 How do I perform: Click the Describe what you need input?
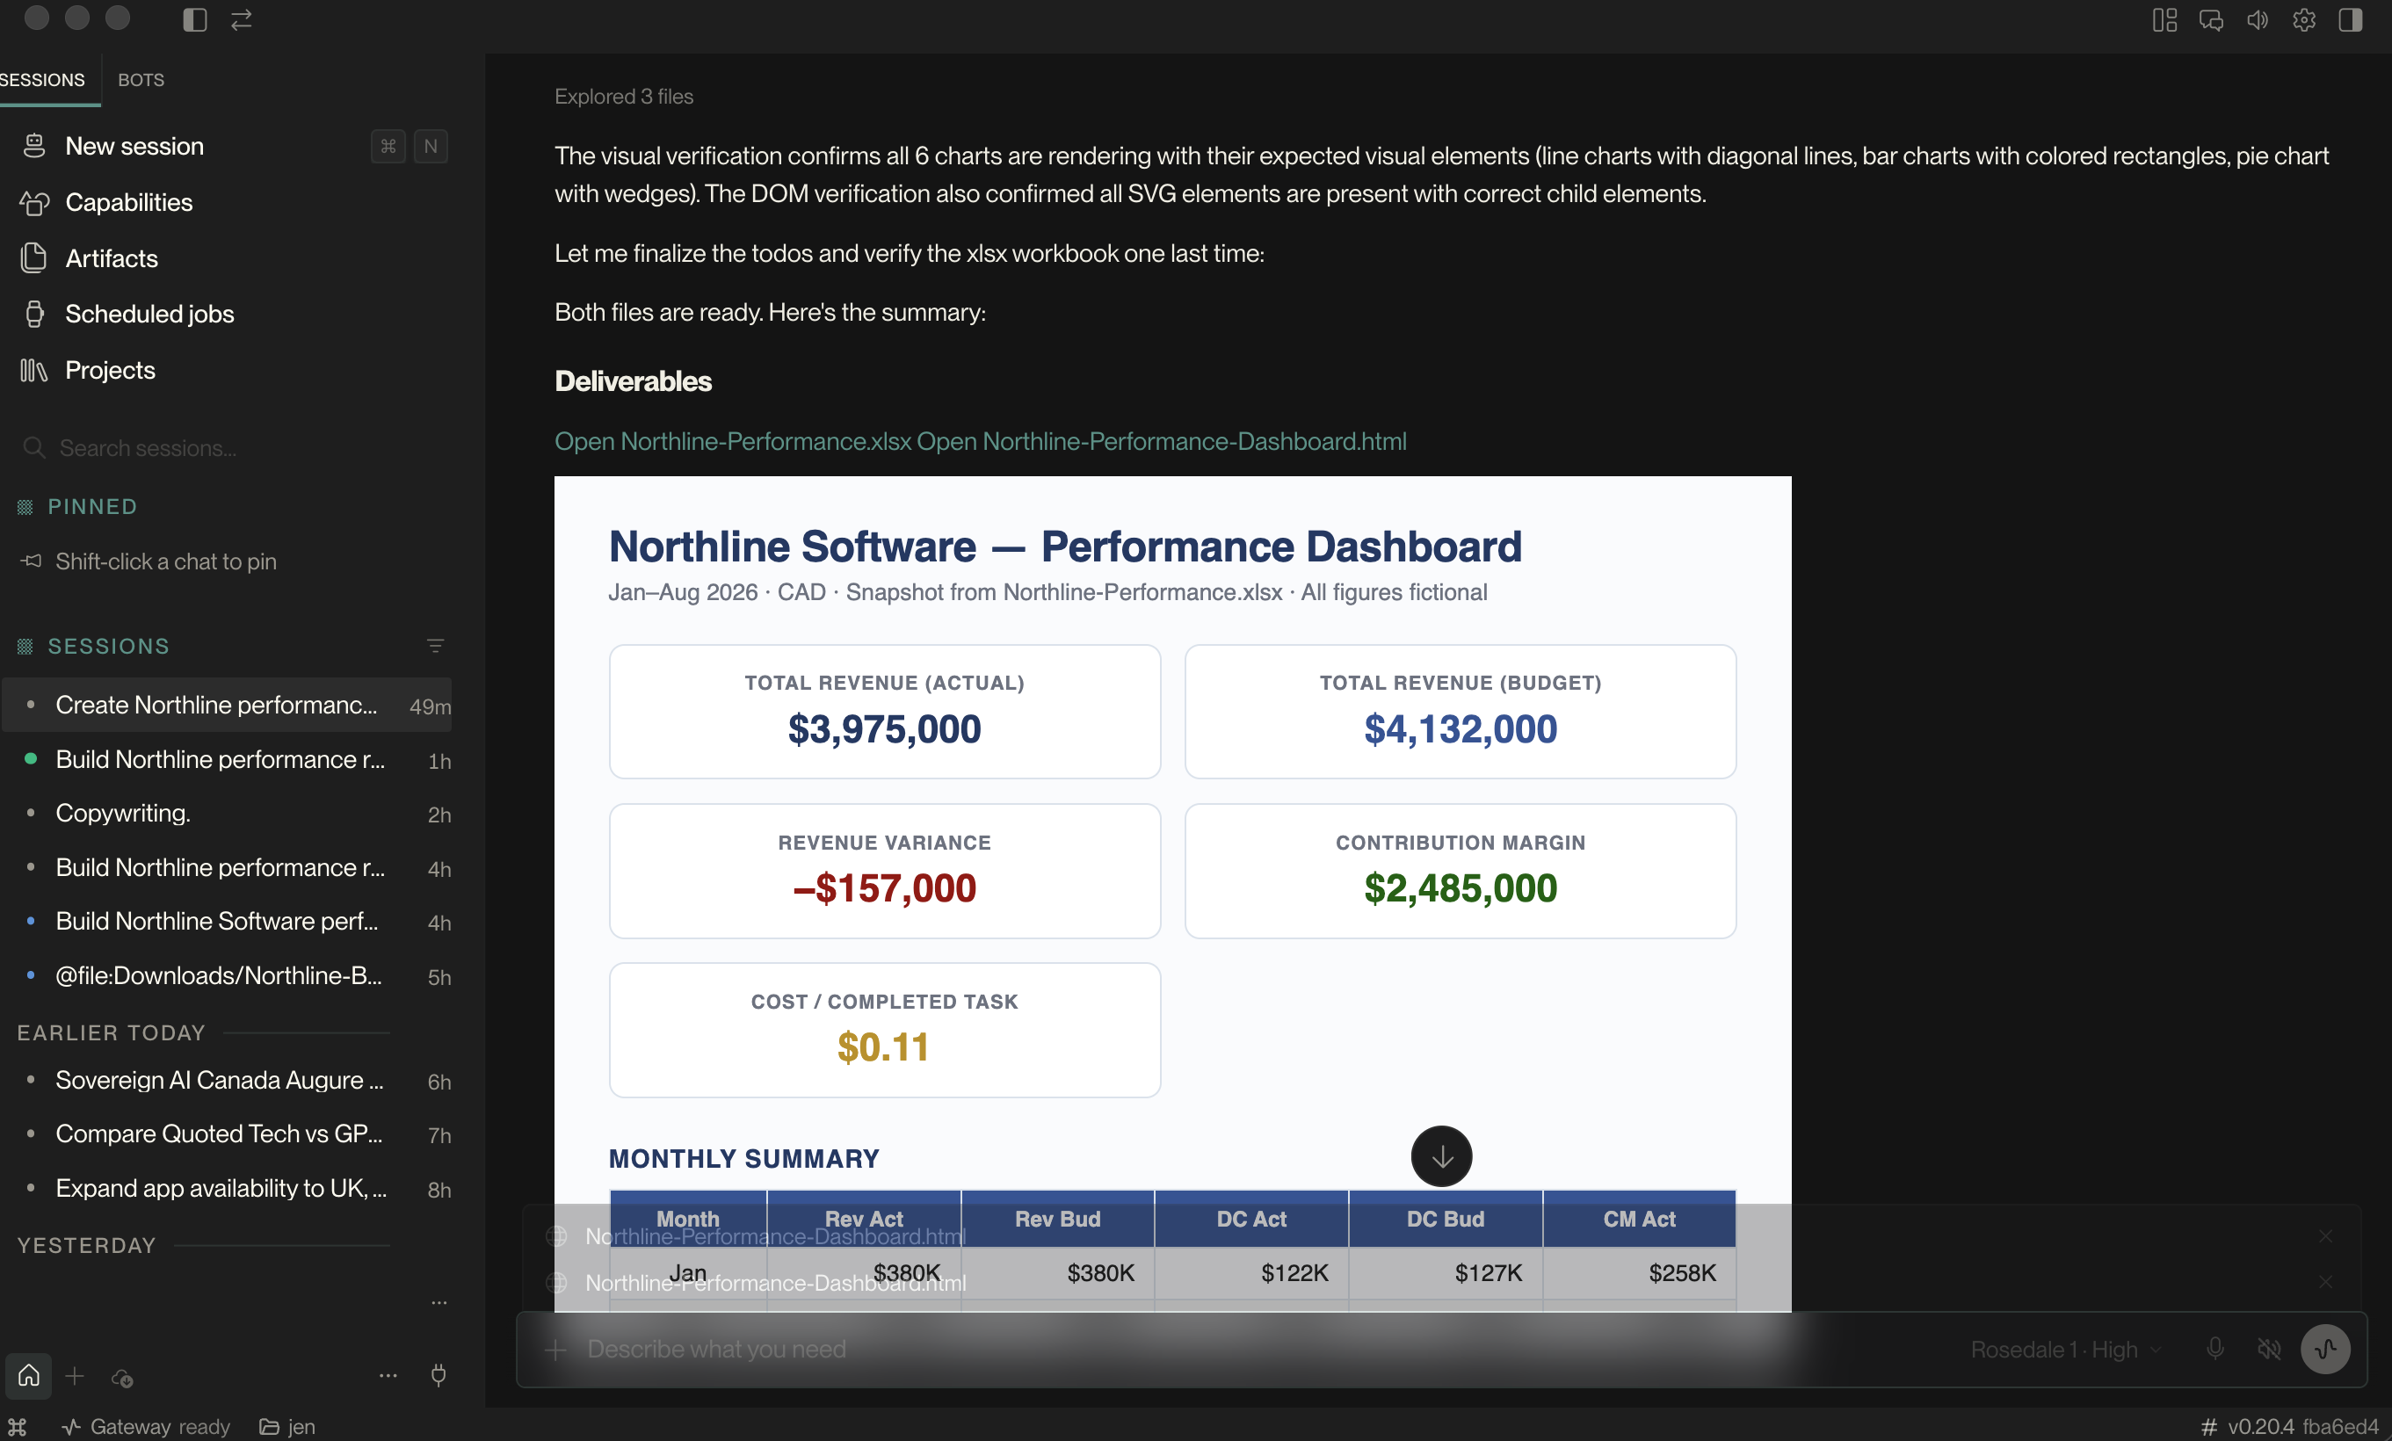(1262, 1349)
